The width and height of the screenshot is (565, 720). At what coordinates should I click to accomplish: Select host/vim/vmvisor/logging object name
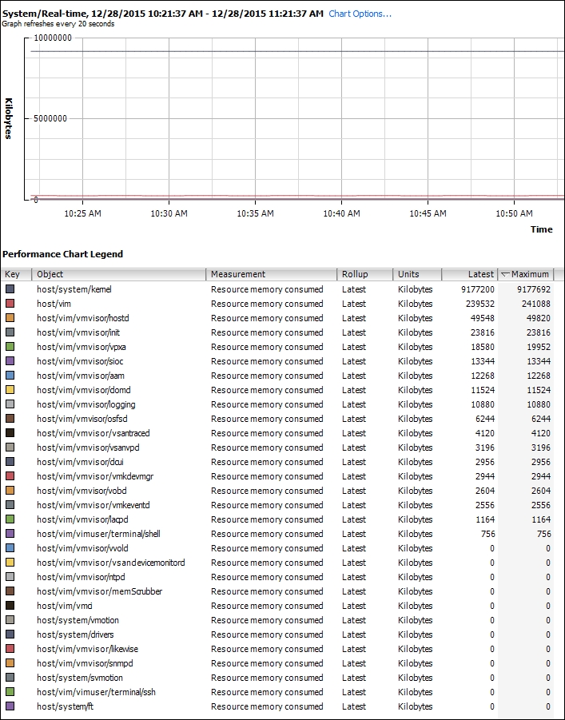86,404
